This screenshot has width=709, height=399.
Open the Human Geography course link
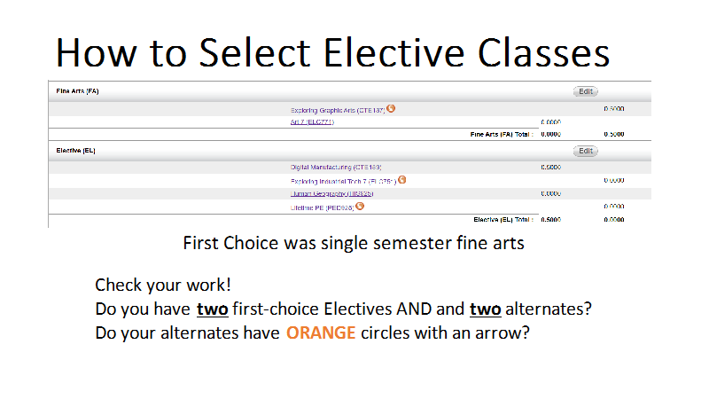point(331,193)
